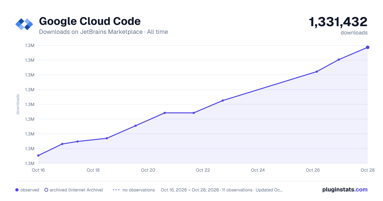
Task: Click the Downloads on JetBrains Marketplace subtitle
Action: (103, 32)
